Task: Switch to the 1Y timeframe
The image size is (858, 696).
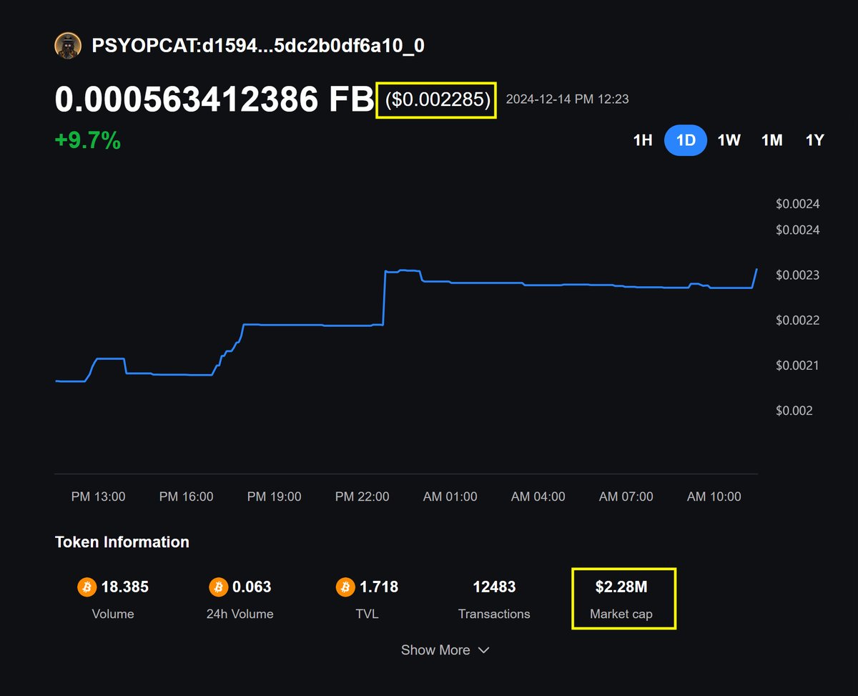Action: [814, 140]
